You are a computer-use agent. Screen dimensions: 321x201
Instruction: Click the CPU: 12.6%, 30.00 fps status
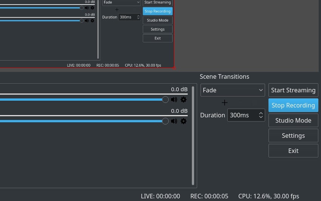(x=269, y=196)
